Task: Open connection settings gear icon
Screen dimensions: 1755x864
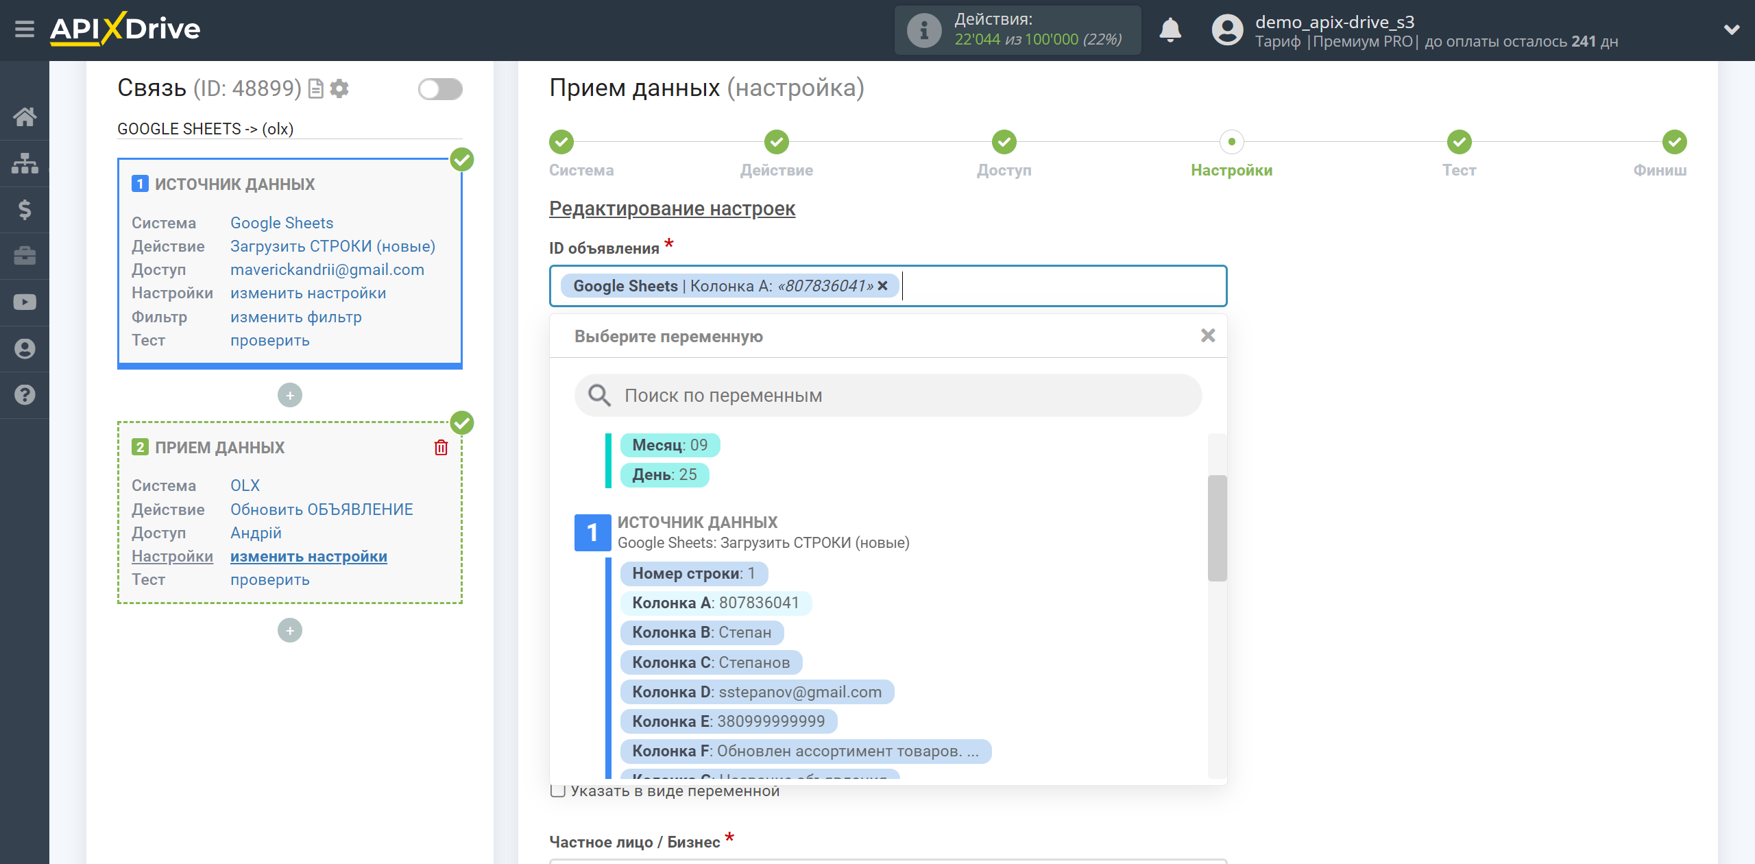Action: pos(339,88)
